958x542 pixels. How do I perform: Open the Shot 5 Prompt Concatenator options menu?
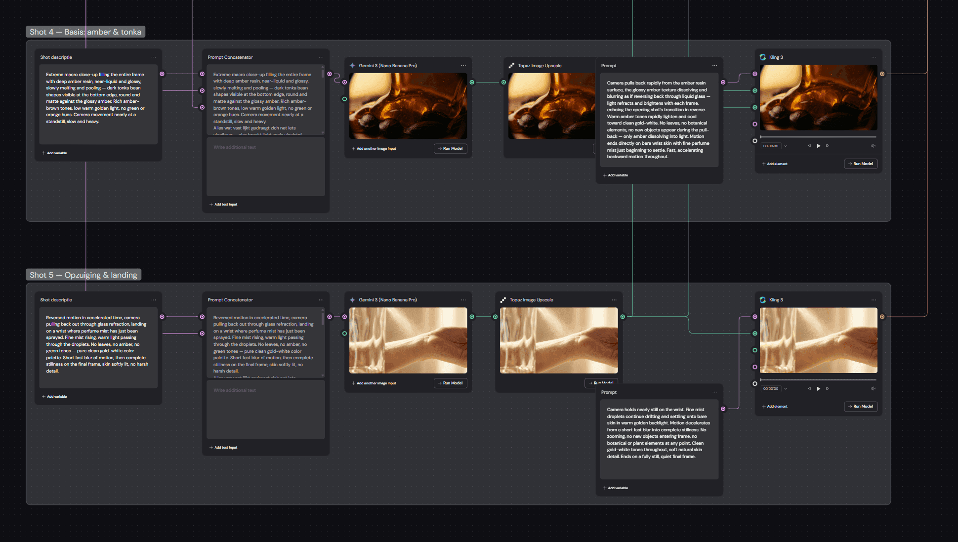coord(321,300)
